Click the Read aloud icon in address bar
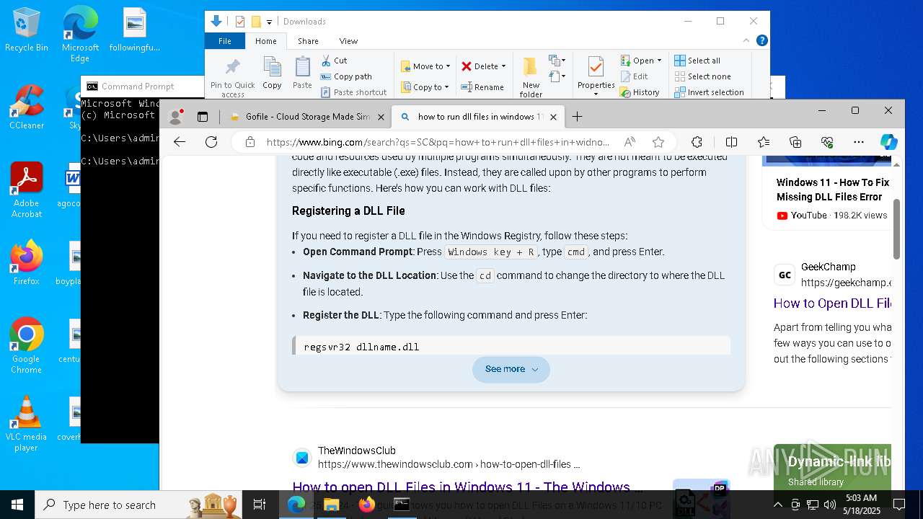This screenshot has width=923, height=519. (x=630, y=142)
